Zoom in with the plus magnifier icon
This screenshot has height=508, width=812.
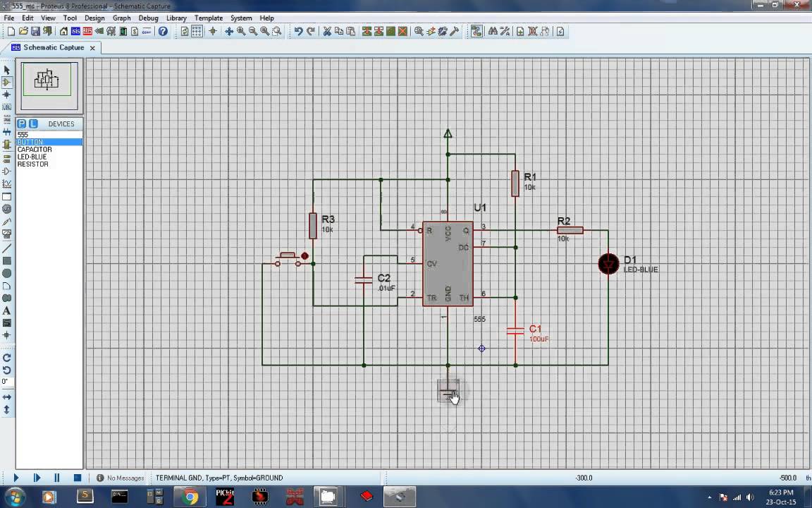(x=241, y=32)
